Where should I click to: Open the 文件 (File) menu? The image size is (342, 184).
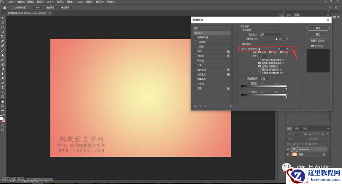[x=11, y=2]
